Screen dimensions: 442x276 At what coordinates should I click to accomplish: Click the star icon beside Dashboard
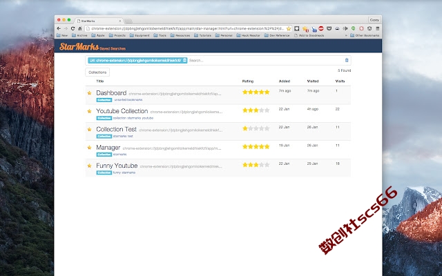pos(89,93)
